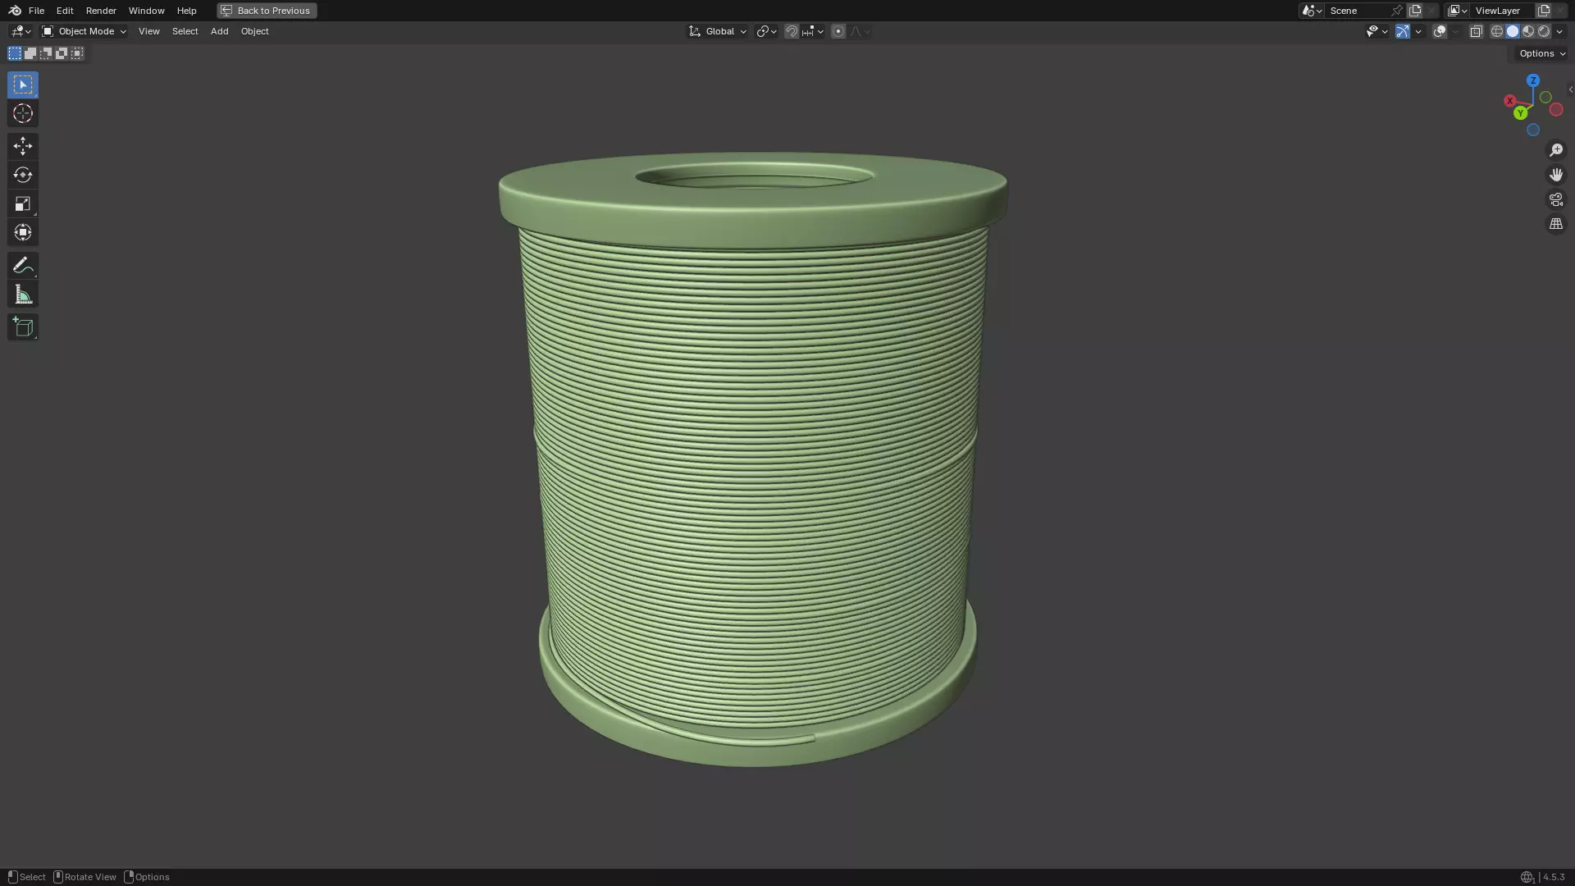Select the Select Box tool
Viewport: 1575px width, 886px height.
click(x=23, y=84)
